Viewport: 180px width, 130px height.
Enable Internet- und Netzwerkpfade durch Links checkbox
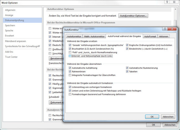pos(70,56)
